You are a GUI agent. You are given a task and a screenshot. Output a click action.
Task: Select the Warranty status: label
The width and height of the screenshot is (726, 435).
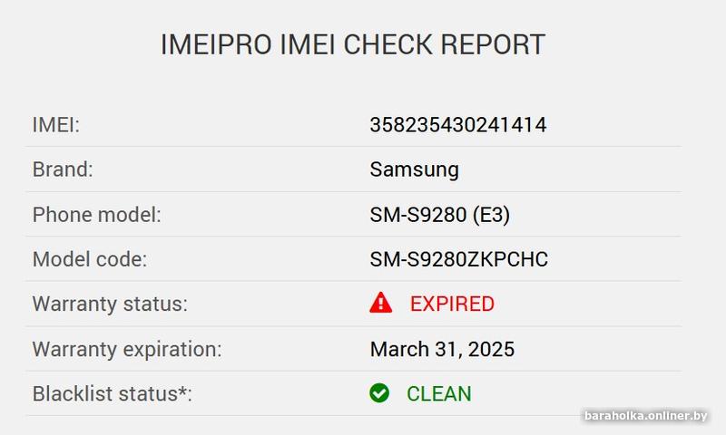(110, 304)
